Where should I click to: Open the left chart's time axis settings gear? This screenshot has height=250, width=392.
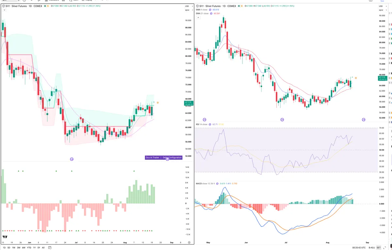[x=189, y=242]
